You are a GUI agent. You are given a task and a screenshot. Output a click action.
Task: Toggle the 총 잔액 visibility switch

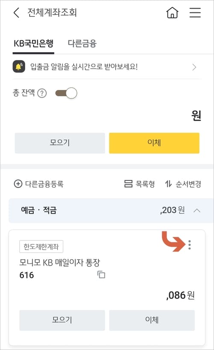coord(66,93)
